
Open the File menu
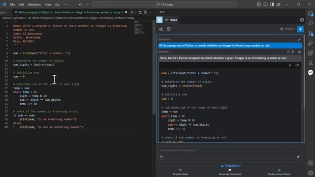12,4
